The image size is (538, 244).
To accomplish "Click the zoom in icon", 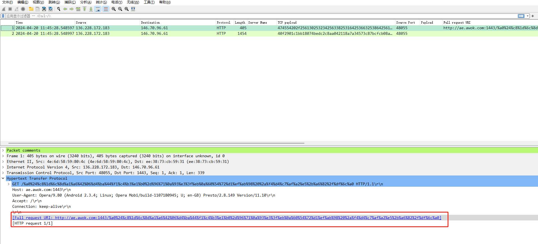I will pyautogui.click(x=114, y=9).
